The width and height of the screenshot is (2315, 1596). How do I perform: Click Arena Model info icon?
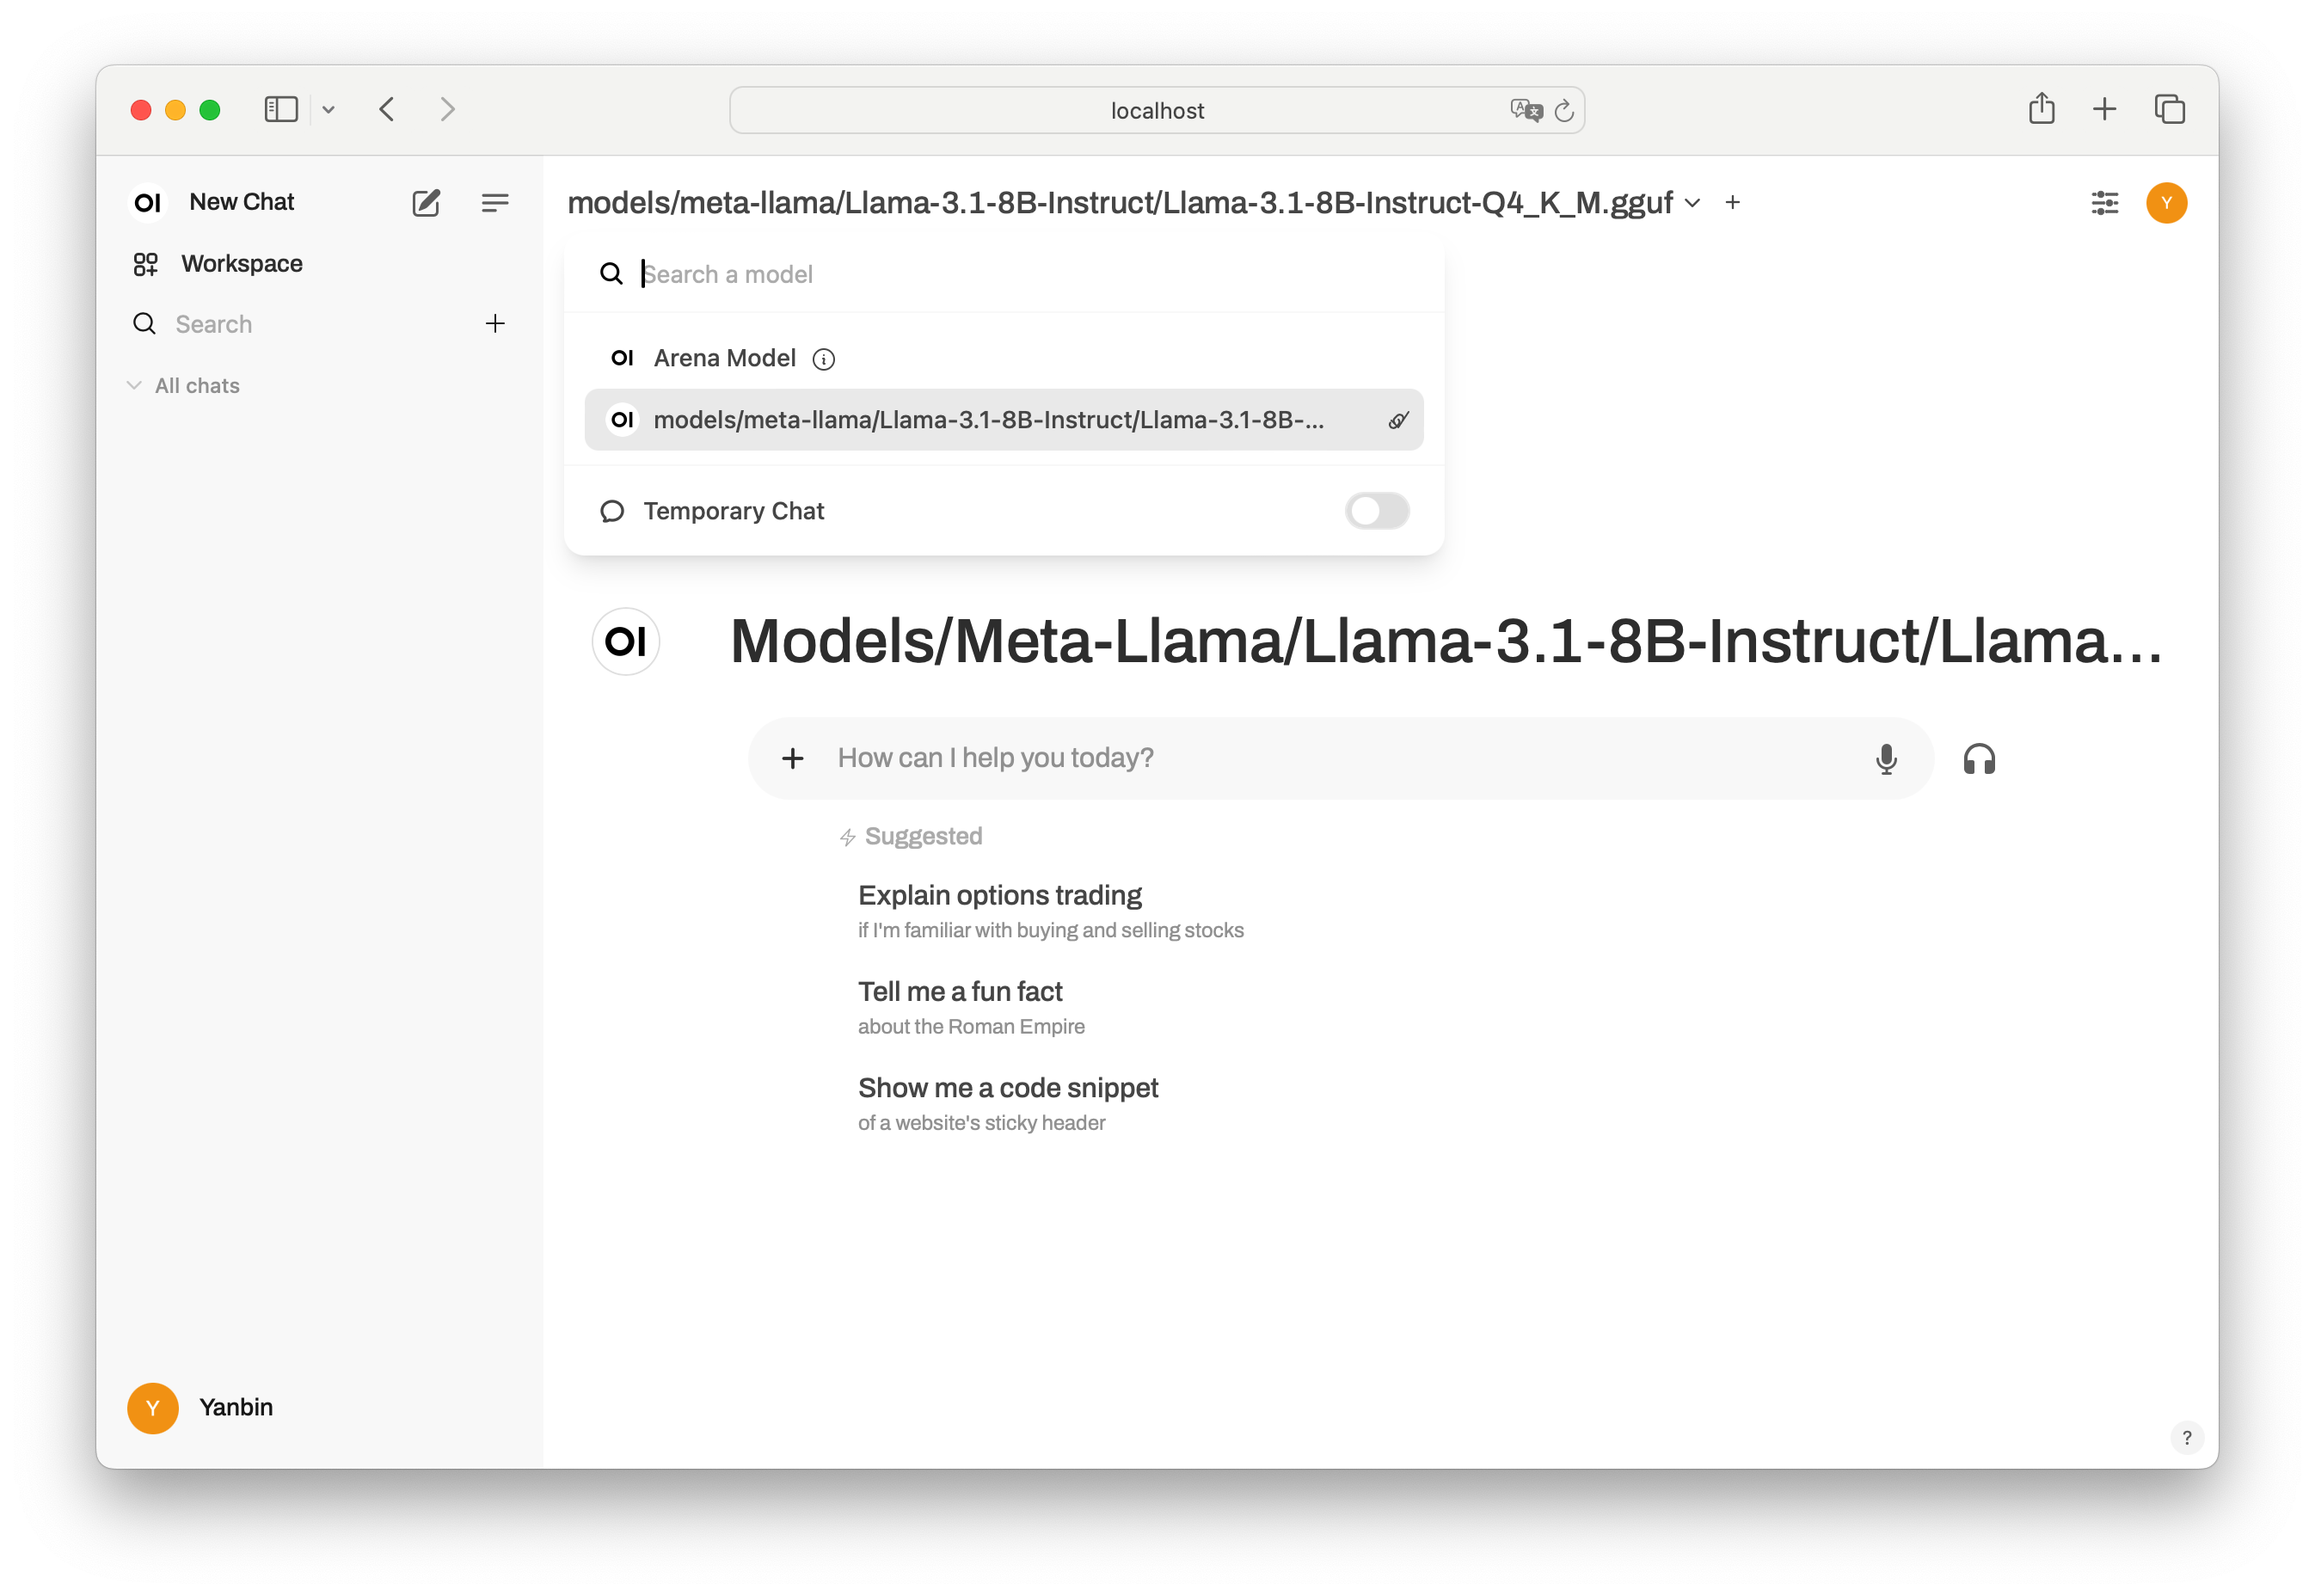[823, 359]
